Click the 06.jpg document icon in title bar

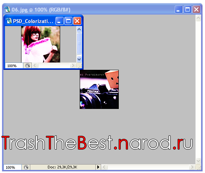pyautogui.click(x=7, y=10)
